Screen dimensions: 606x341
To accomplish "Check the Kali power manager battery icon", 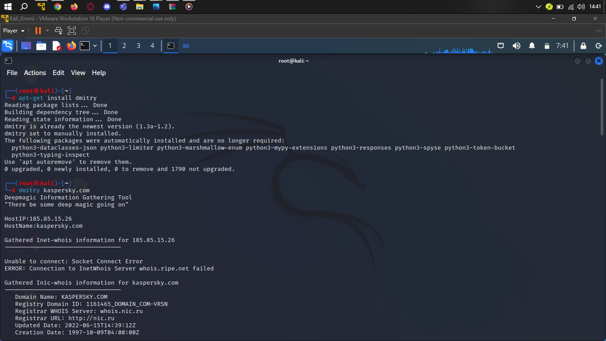I will pos(547,46).
